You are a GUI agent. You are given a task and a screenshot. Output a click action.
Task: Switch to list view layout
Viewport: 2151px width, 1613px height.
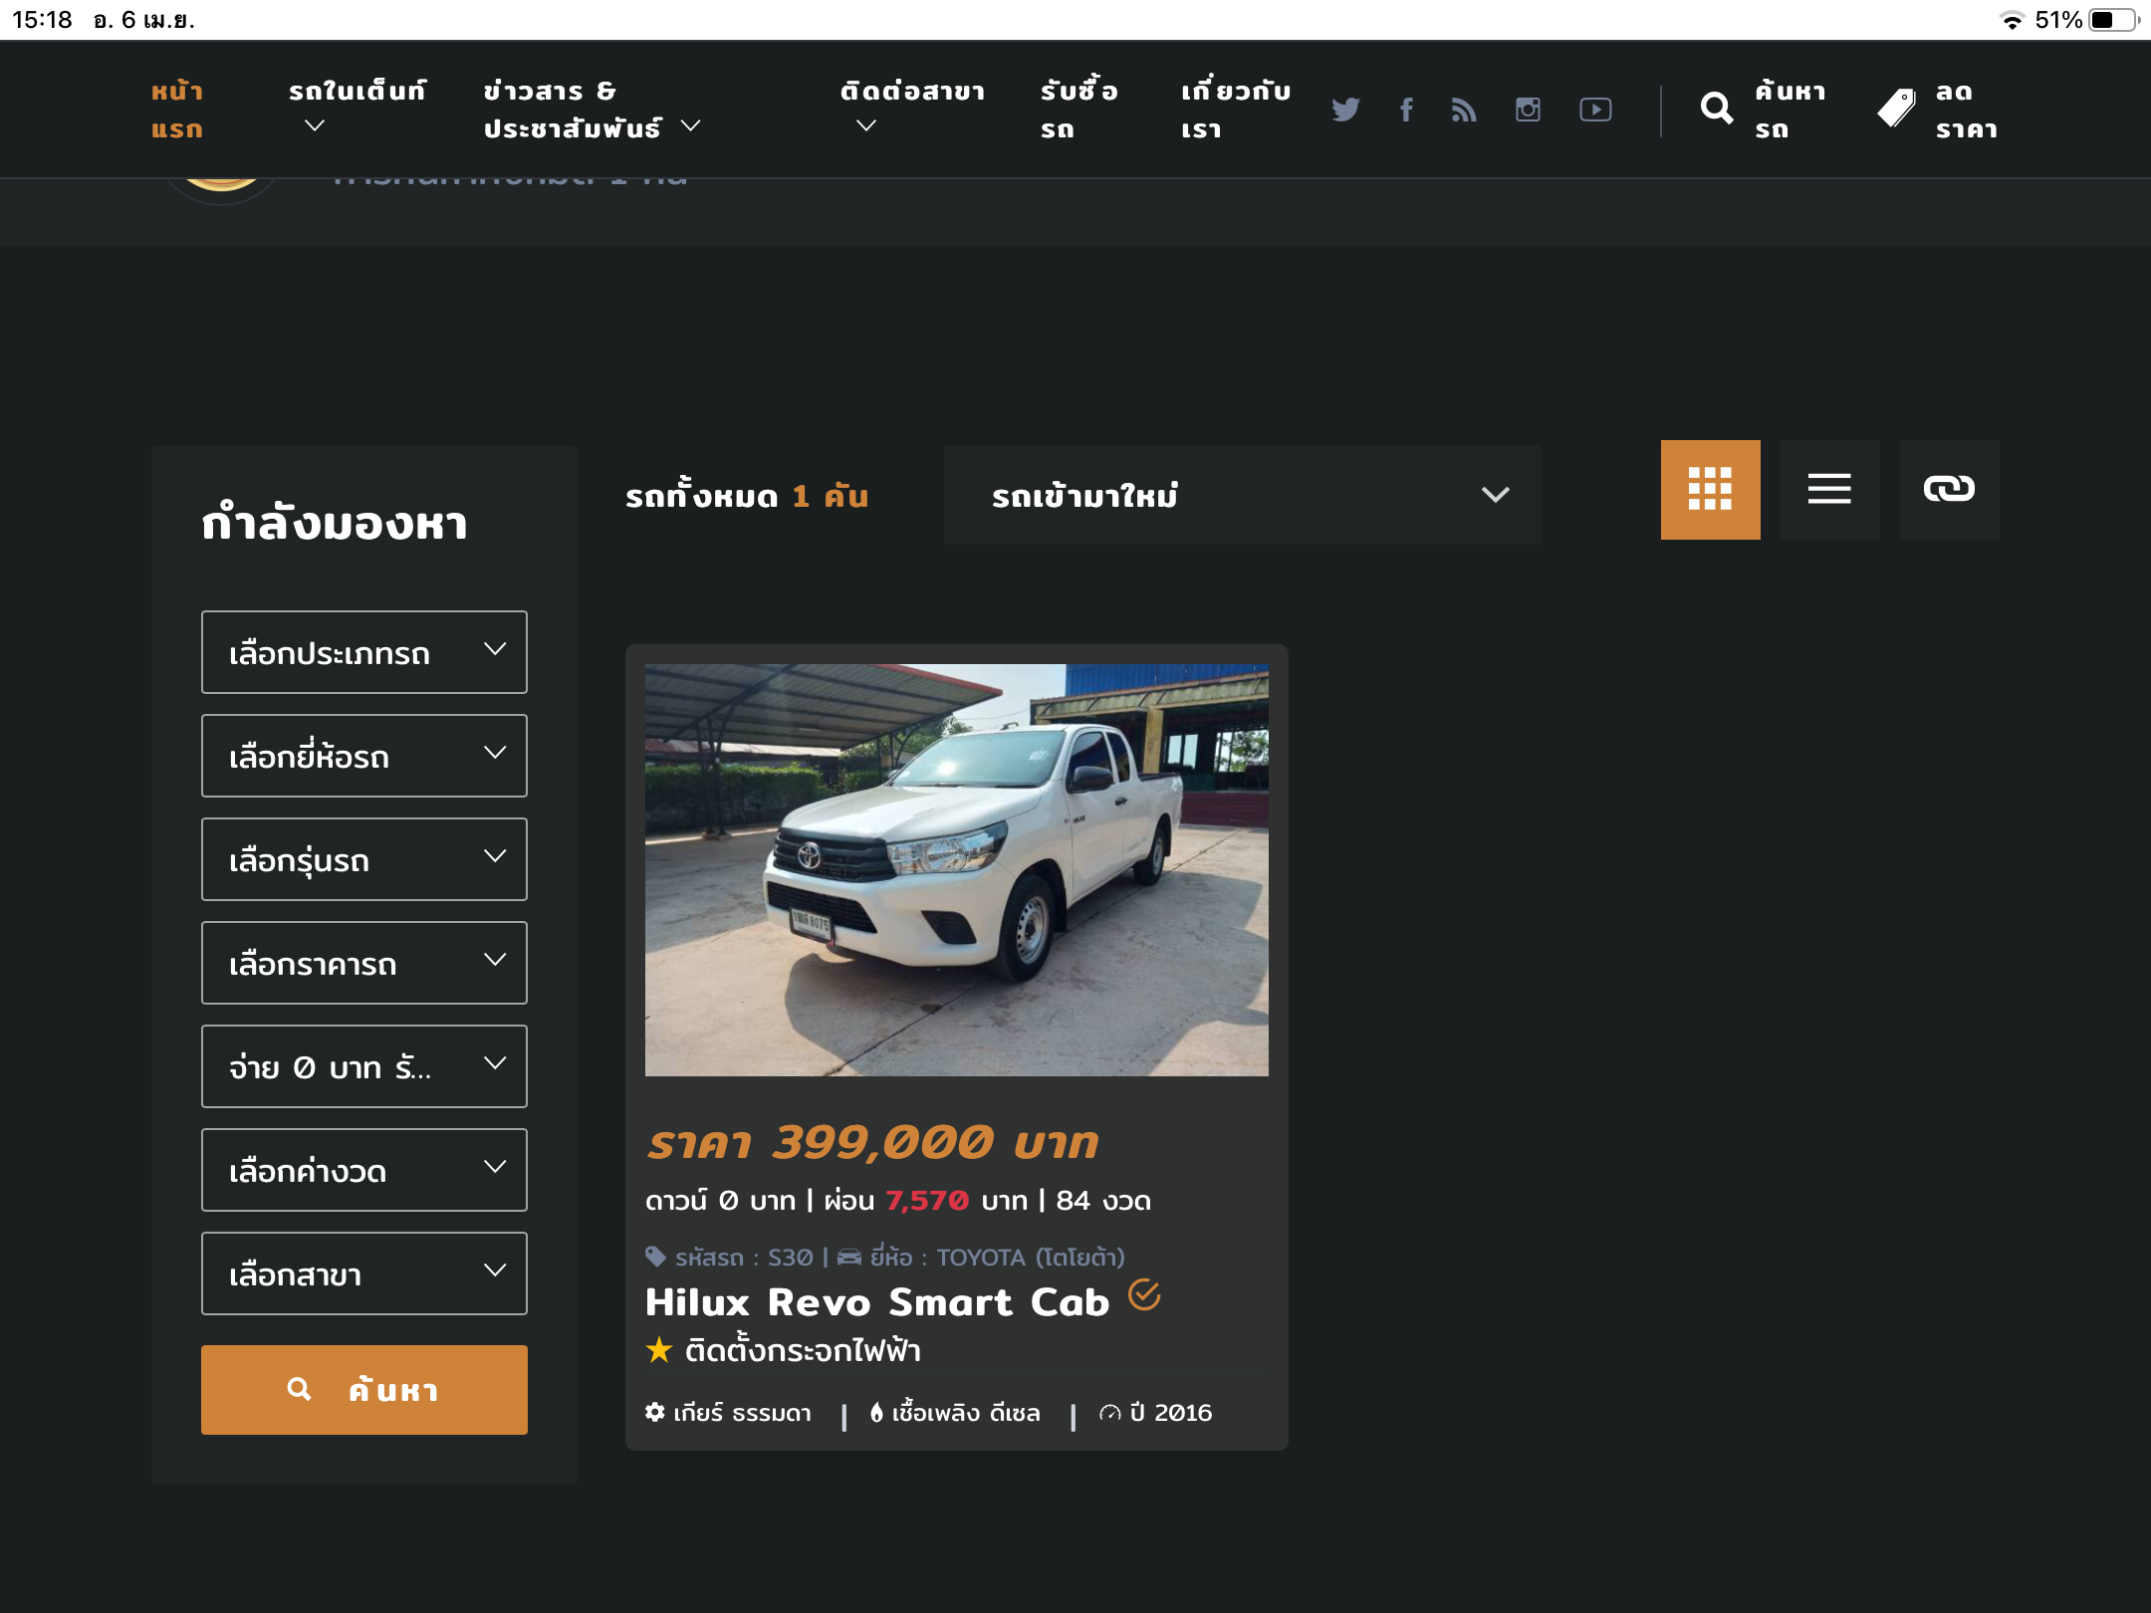pyautogui.click(x=1829, y=489)
